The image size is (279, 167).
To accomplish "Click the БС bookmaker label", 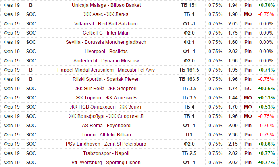I will click(x=248, y=89).
